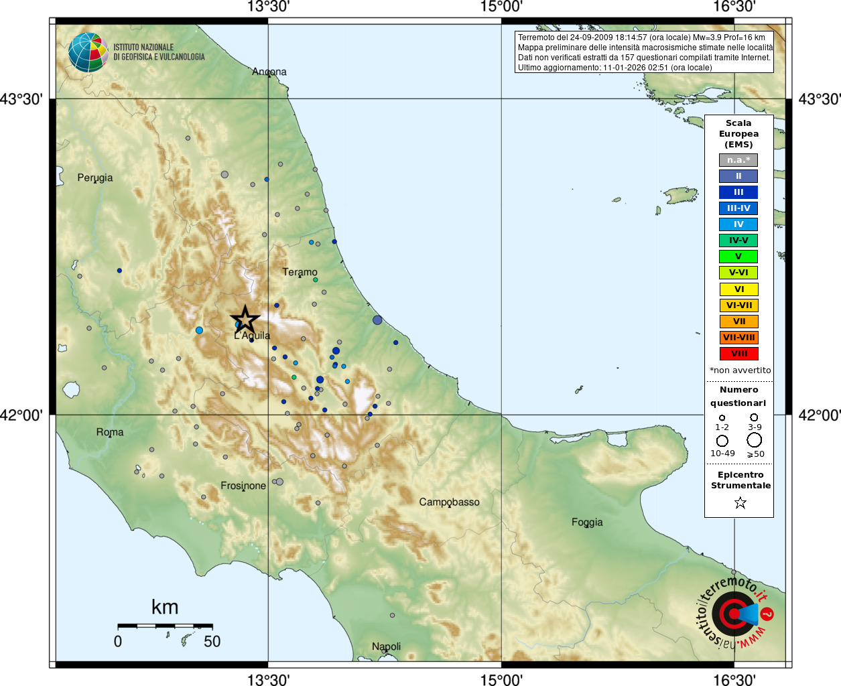
Task: Click the Napoli city label
Action: click(x=387, y=646)
